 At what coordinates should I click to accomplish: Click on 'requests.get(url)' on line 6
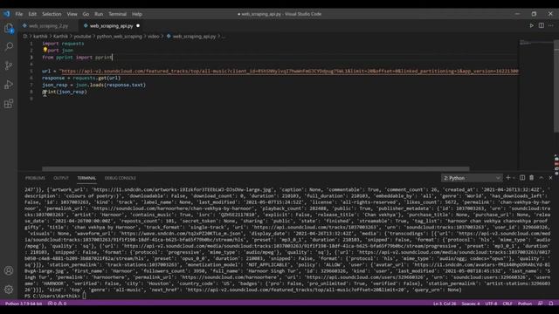pos(97,78)
